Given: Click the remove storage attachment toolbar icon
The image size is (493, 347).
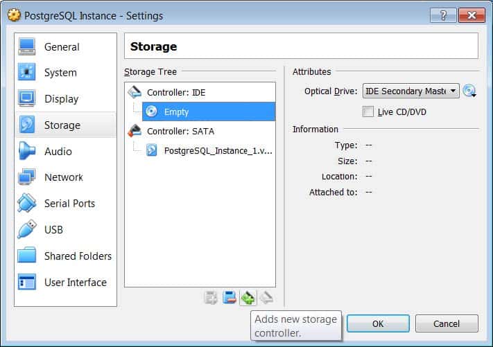Looking at the screenshot, I should pos(230,297).
